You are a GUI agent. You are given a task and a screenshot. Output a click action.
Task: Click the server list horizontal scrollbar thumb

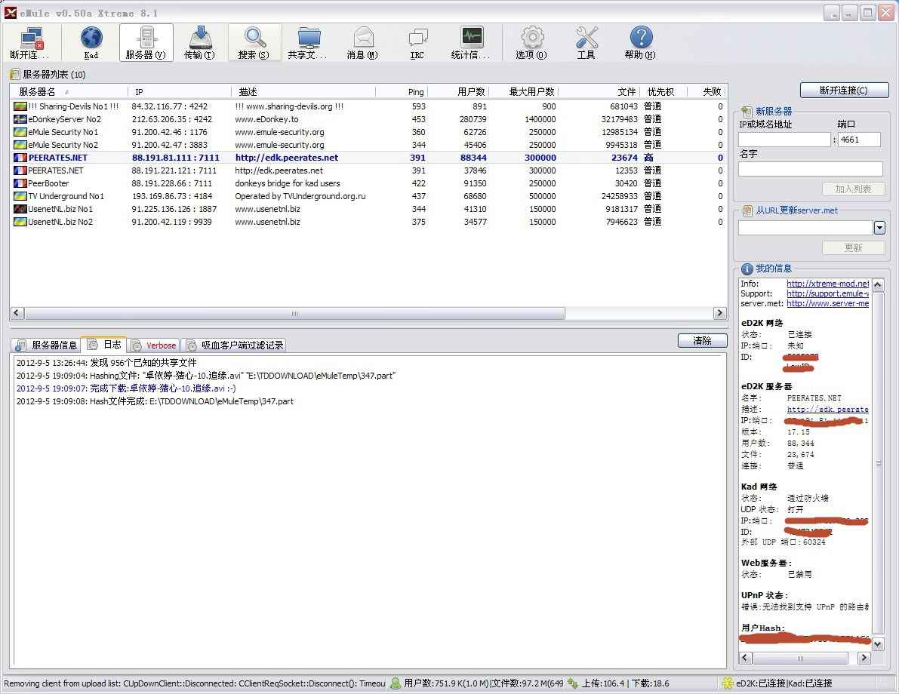[x=294, y=313]
